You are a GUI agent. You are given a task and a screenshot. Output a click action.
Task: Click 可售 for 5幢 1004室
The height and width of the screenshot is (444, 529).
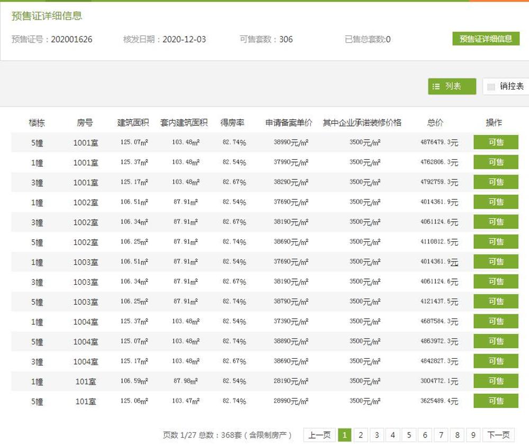click(496, 341)
